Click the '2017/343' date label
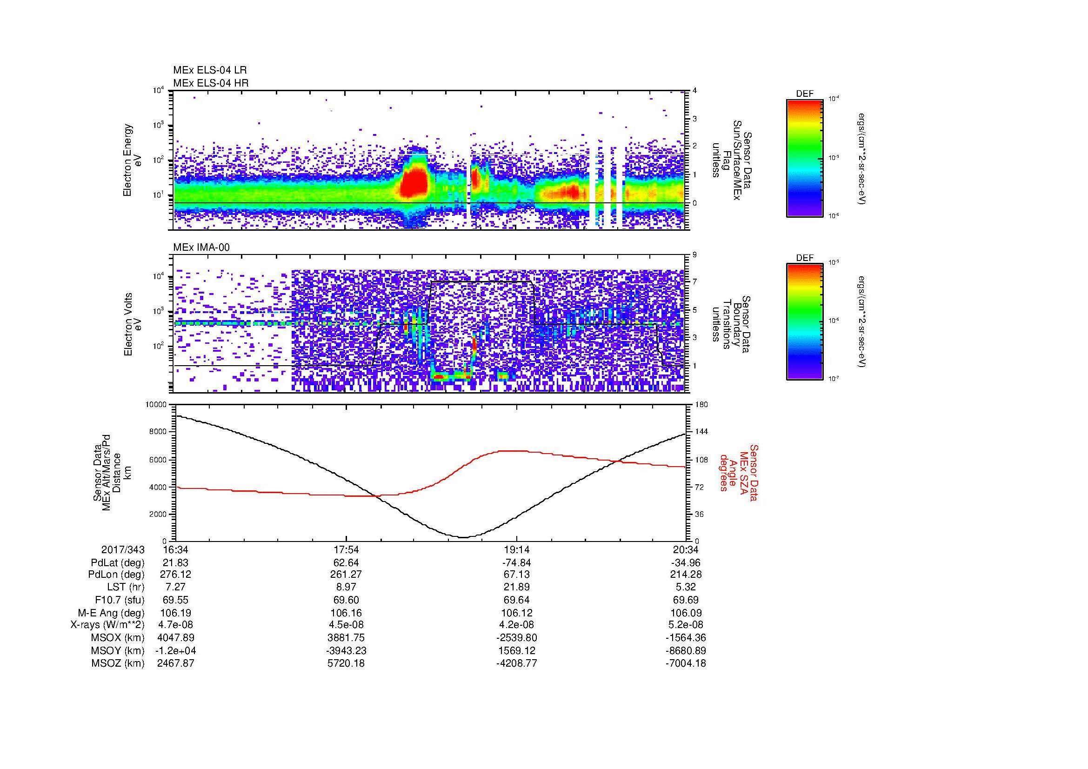This screenshot has width=1088, height=769. point(123,549)
